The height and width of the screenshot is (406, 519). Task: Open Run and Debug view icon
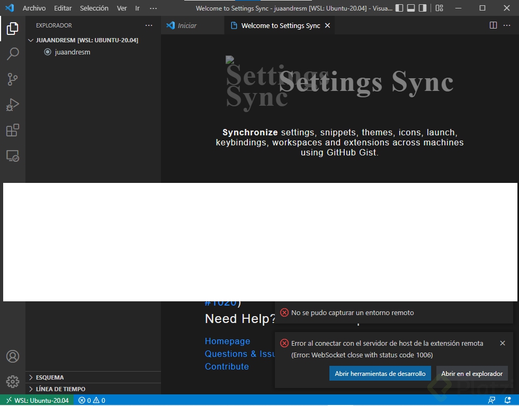tap(13, 105)
